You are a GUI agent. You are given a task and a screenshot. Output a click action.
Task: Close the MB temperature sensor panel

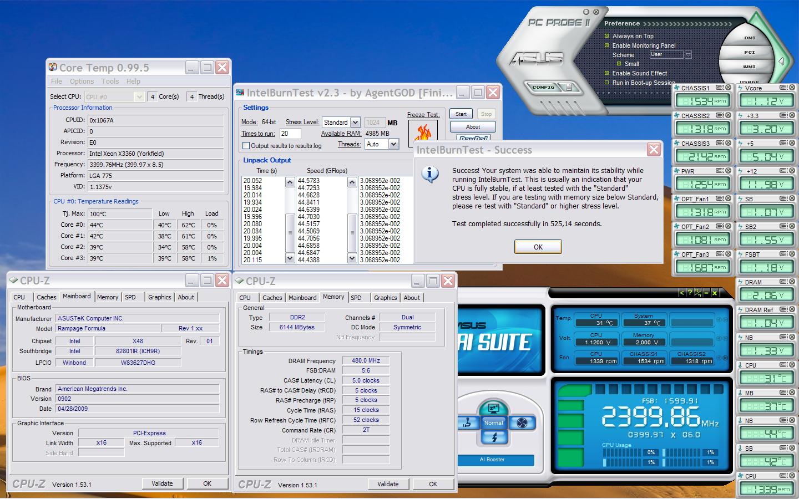(792, 393)
